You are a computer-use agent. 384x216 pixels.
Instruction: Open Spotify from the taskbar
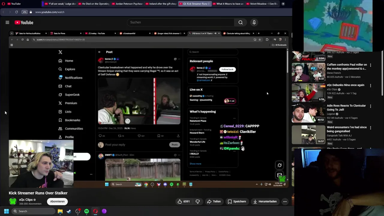click(x=86, y=211)
